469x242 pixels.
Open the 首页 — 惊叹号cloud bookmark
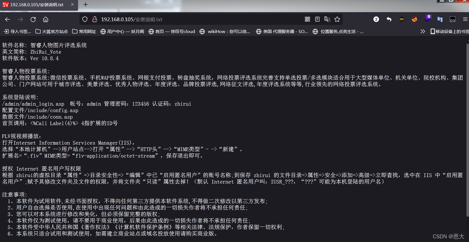[172, 31]
